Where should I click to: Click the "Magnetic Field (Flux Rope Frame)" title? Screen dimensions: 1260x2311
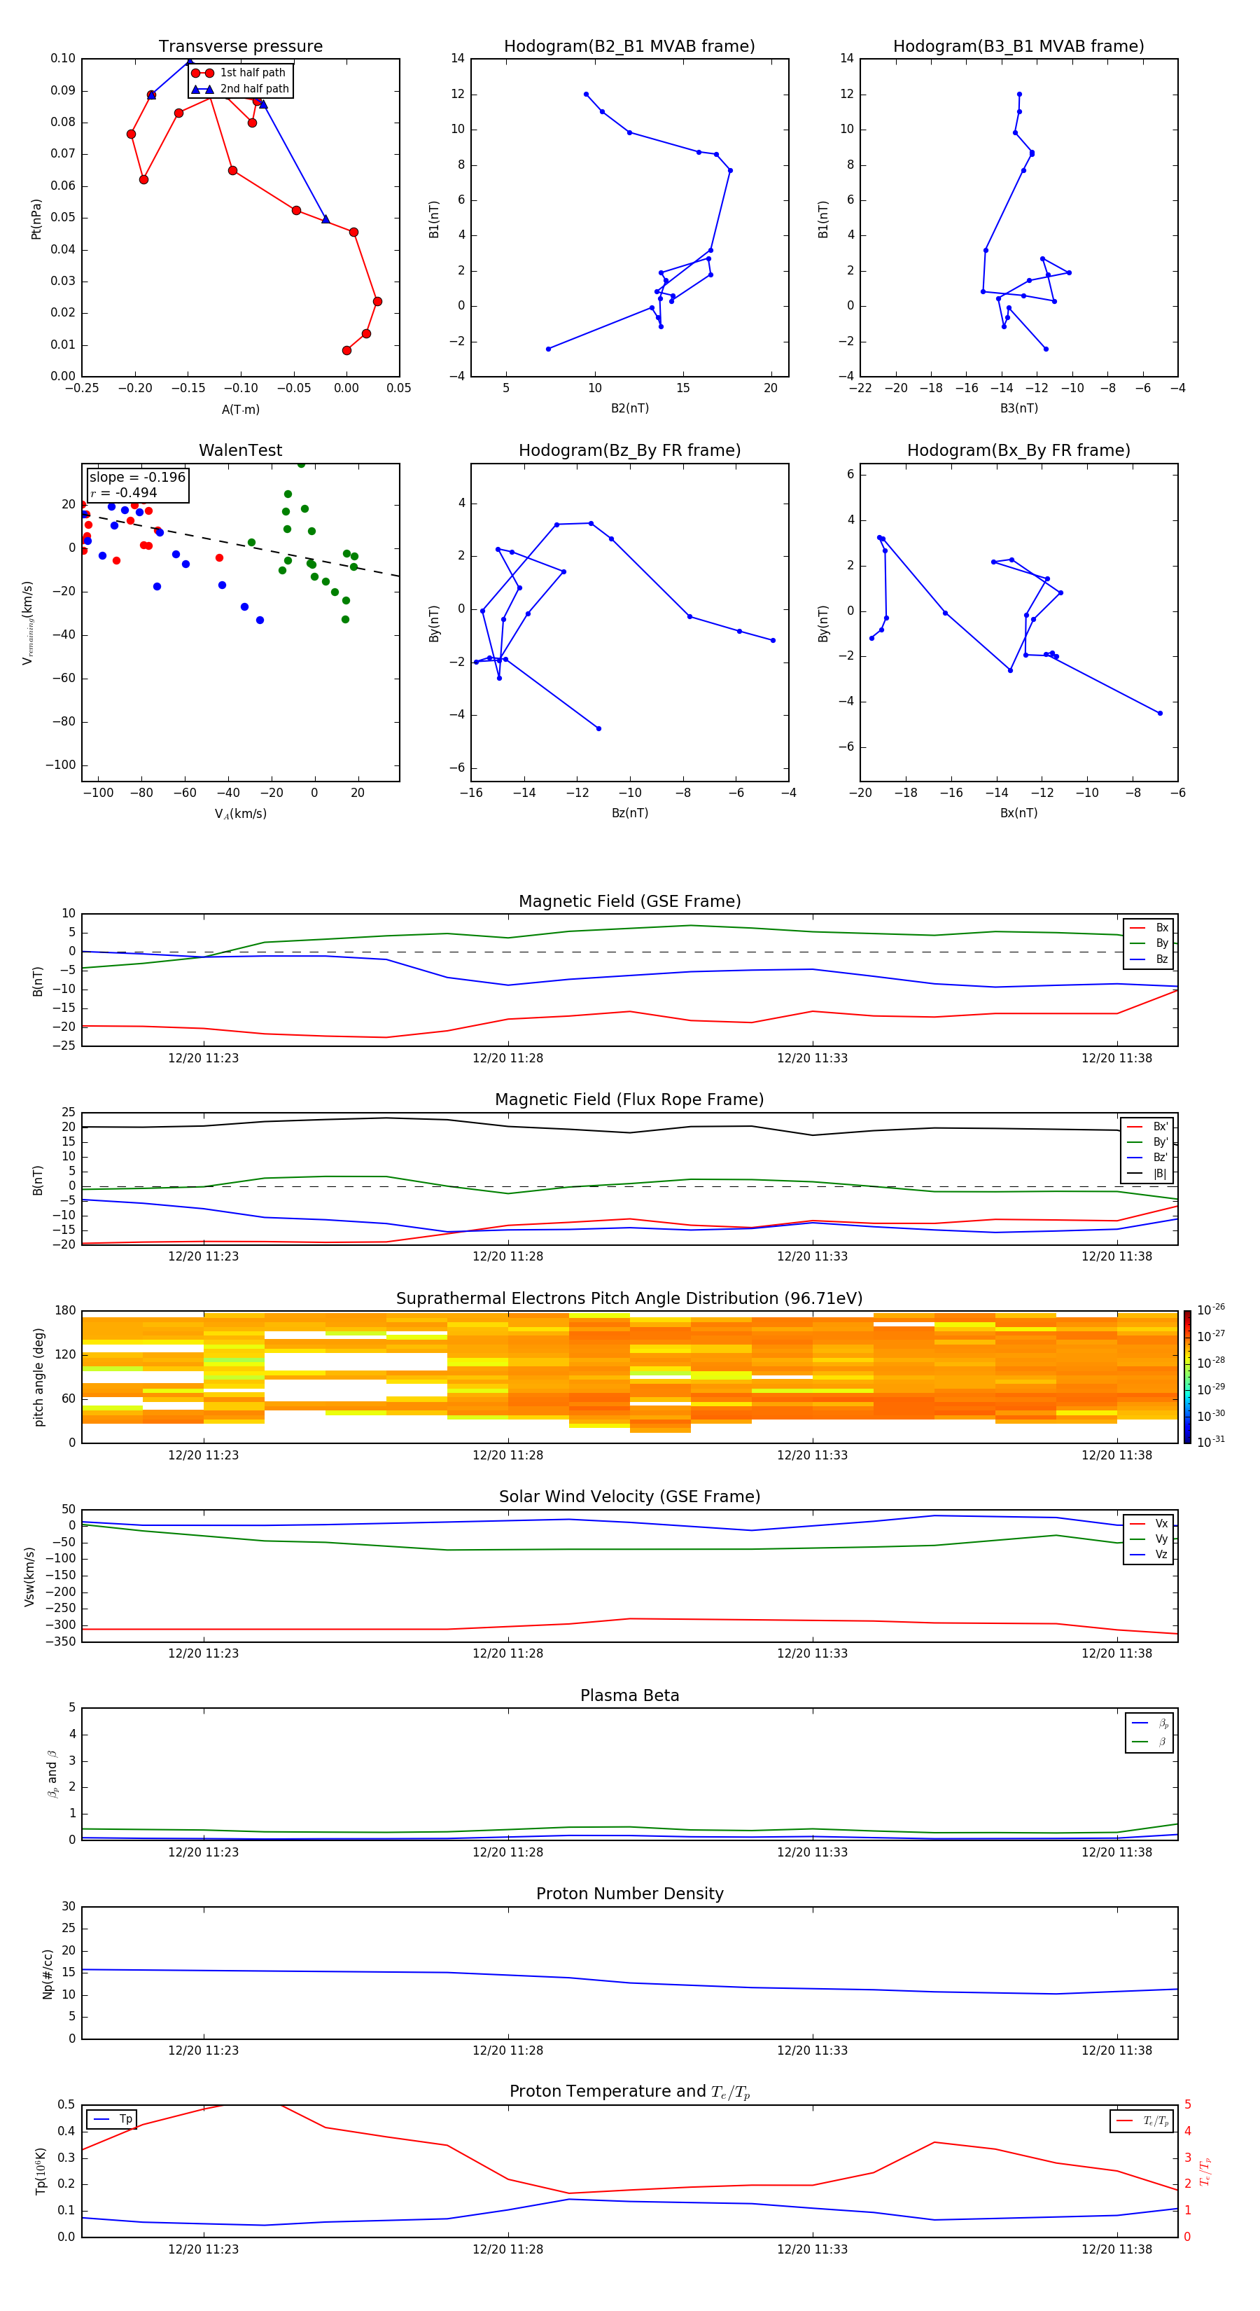pos(629,1100)
